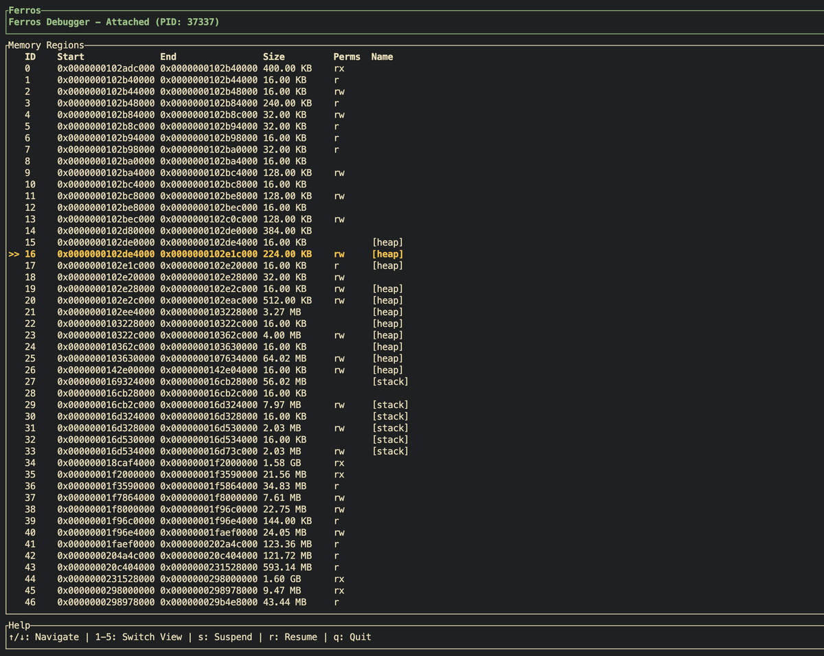
Task: Click the '21.56 MB' size value
Action: tap(285, 474)
